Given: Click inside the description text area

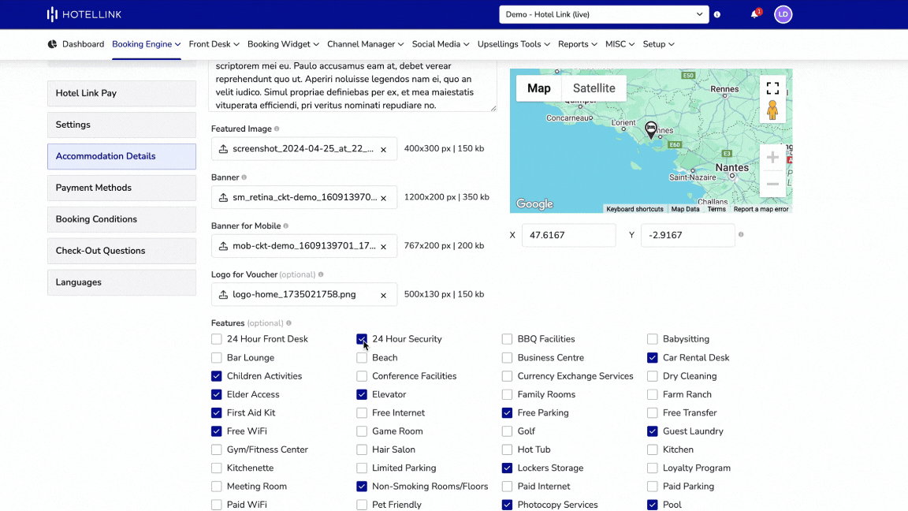Looking at the screenshot, I should pyautogui.click(x=352, y=86).
